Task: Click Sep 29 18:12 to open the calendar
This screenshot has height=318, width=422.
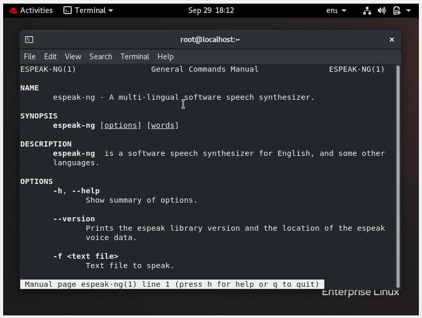Action: click(211, 10)
